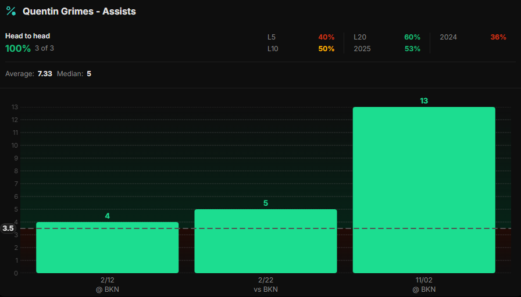Viewport: 521px width, 297px height.
Task: Click the L5 40% value
Action: click(x=326, y=37)
